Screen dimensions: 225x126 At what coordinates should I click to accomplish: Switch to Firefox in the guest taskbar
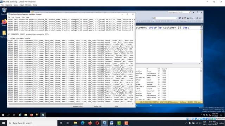[x=31, y=115]
